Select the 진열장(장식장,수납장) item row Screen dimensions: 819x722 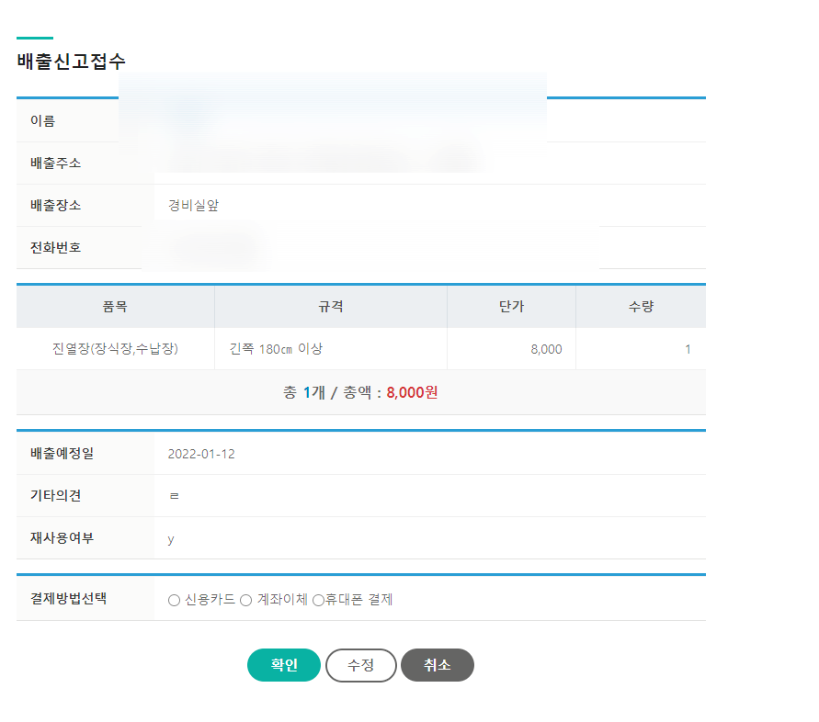click(x=116, y=348)
